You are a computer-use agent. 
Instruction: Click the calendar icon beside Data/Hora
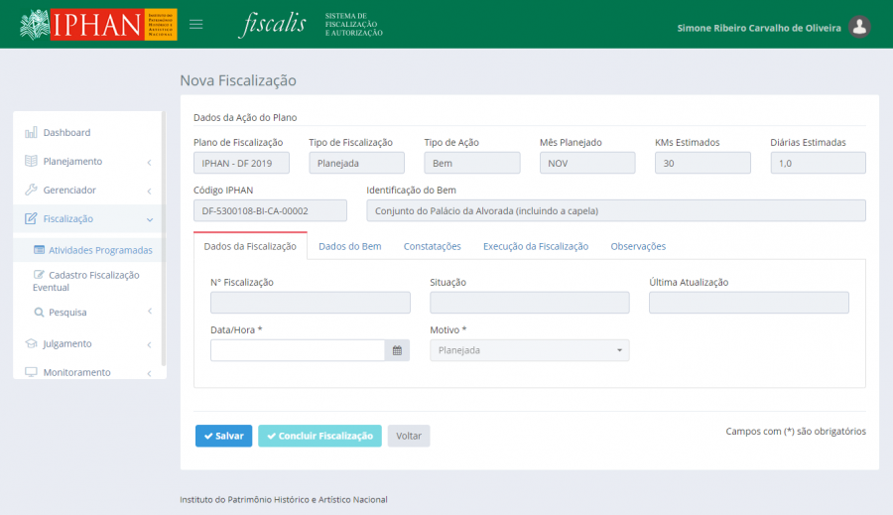click(397, 350)
